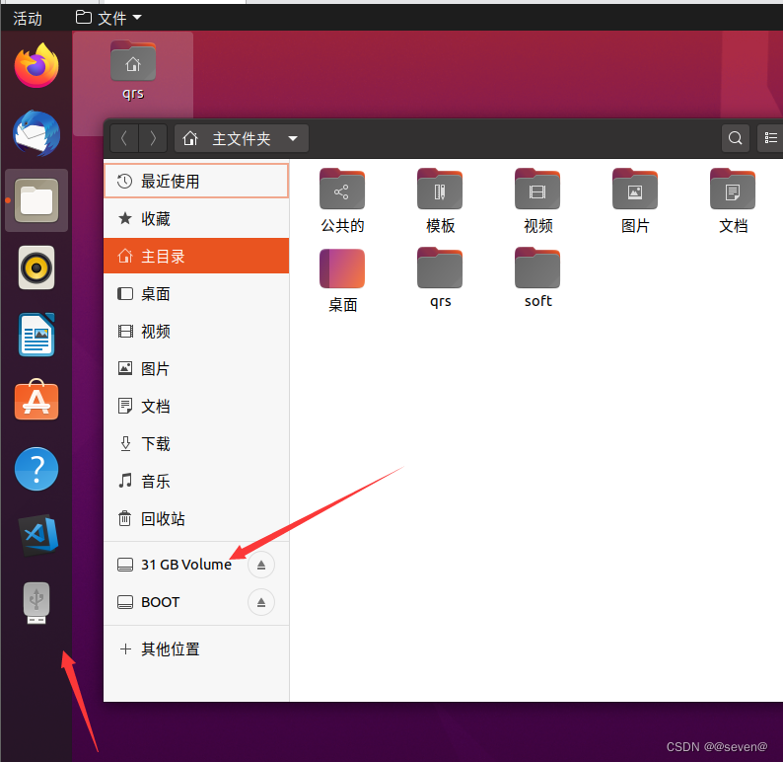This screenshot has width=783, height=762.
Task: Open the 模板 folder
Action: (440, 201)
